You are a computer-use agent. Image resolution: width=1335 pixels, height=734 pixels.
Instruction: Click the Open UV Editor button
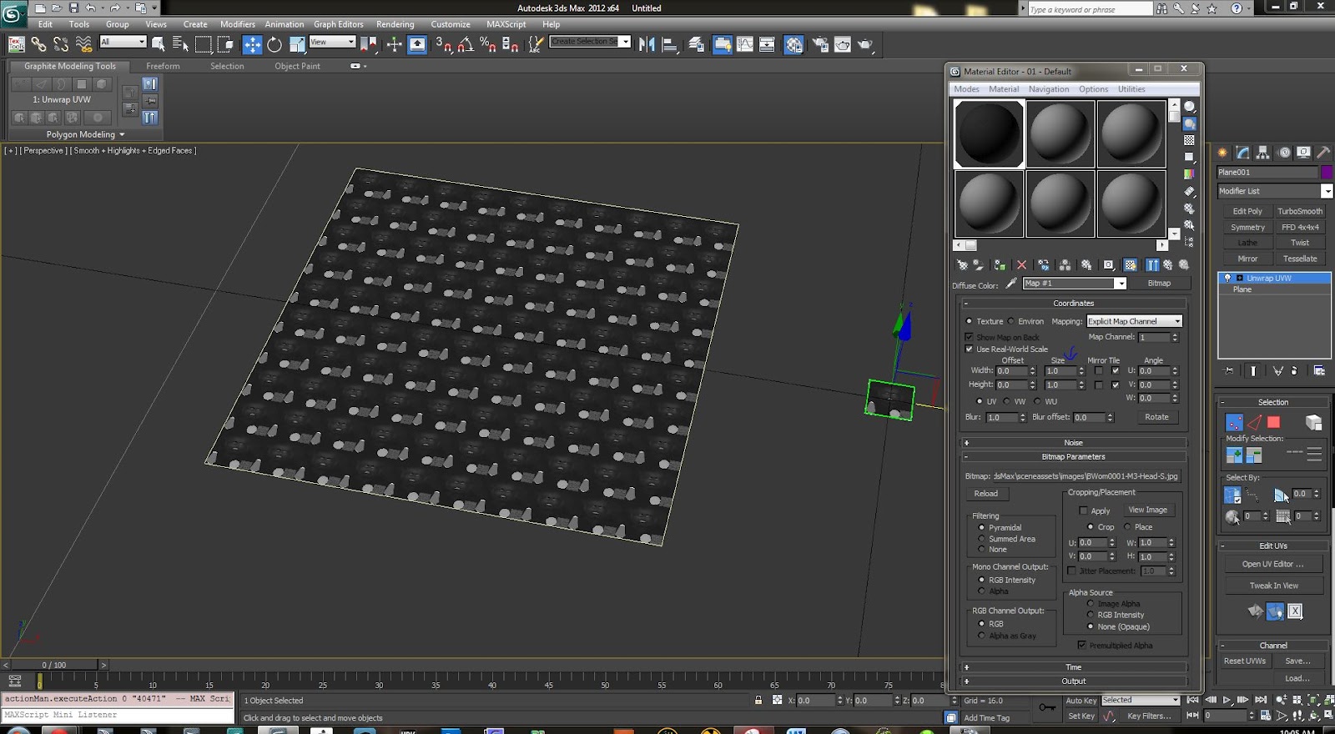tap(1272, 564)
